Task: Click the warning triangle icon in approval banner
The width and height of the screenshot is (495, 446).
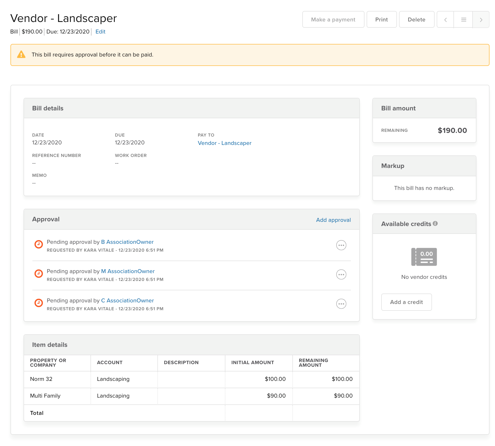Action: tap(21, 54)
